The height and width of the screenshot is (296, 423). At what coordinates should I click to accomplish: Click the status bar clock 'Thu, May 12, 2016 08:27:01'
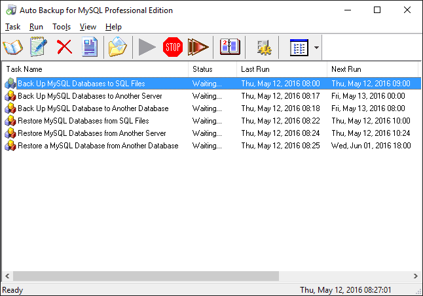coord(346,290)
